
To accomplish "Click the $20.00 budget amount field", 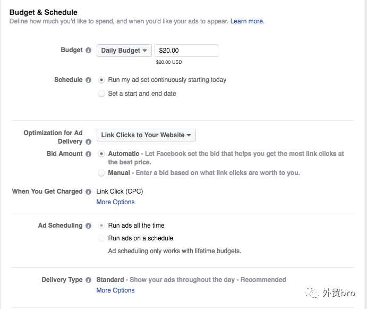I will pyautogui.click(x=186, y=51).
